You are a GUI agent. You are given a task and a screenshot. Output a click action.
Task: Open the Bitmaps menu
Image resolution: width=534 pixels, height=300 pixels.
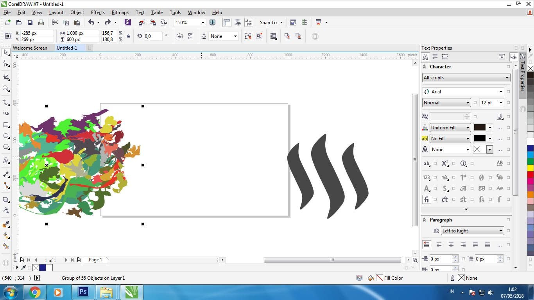click(x=120, y=12)
